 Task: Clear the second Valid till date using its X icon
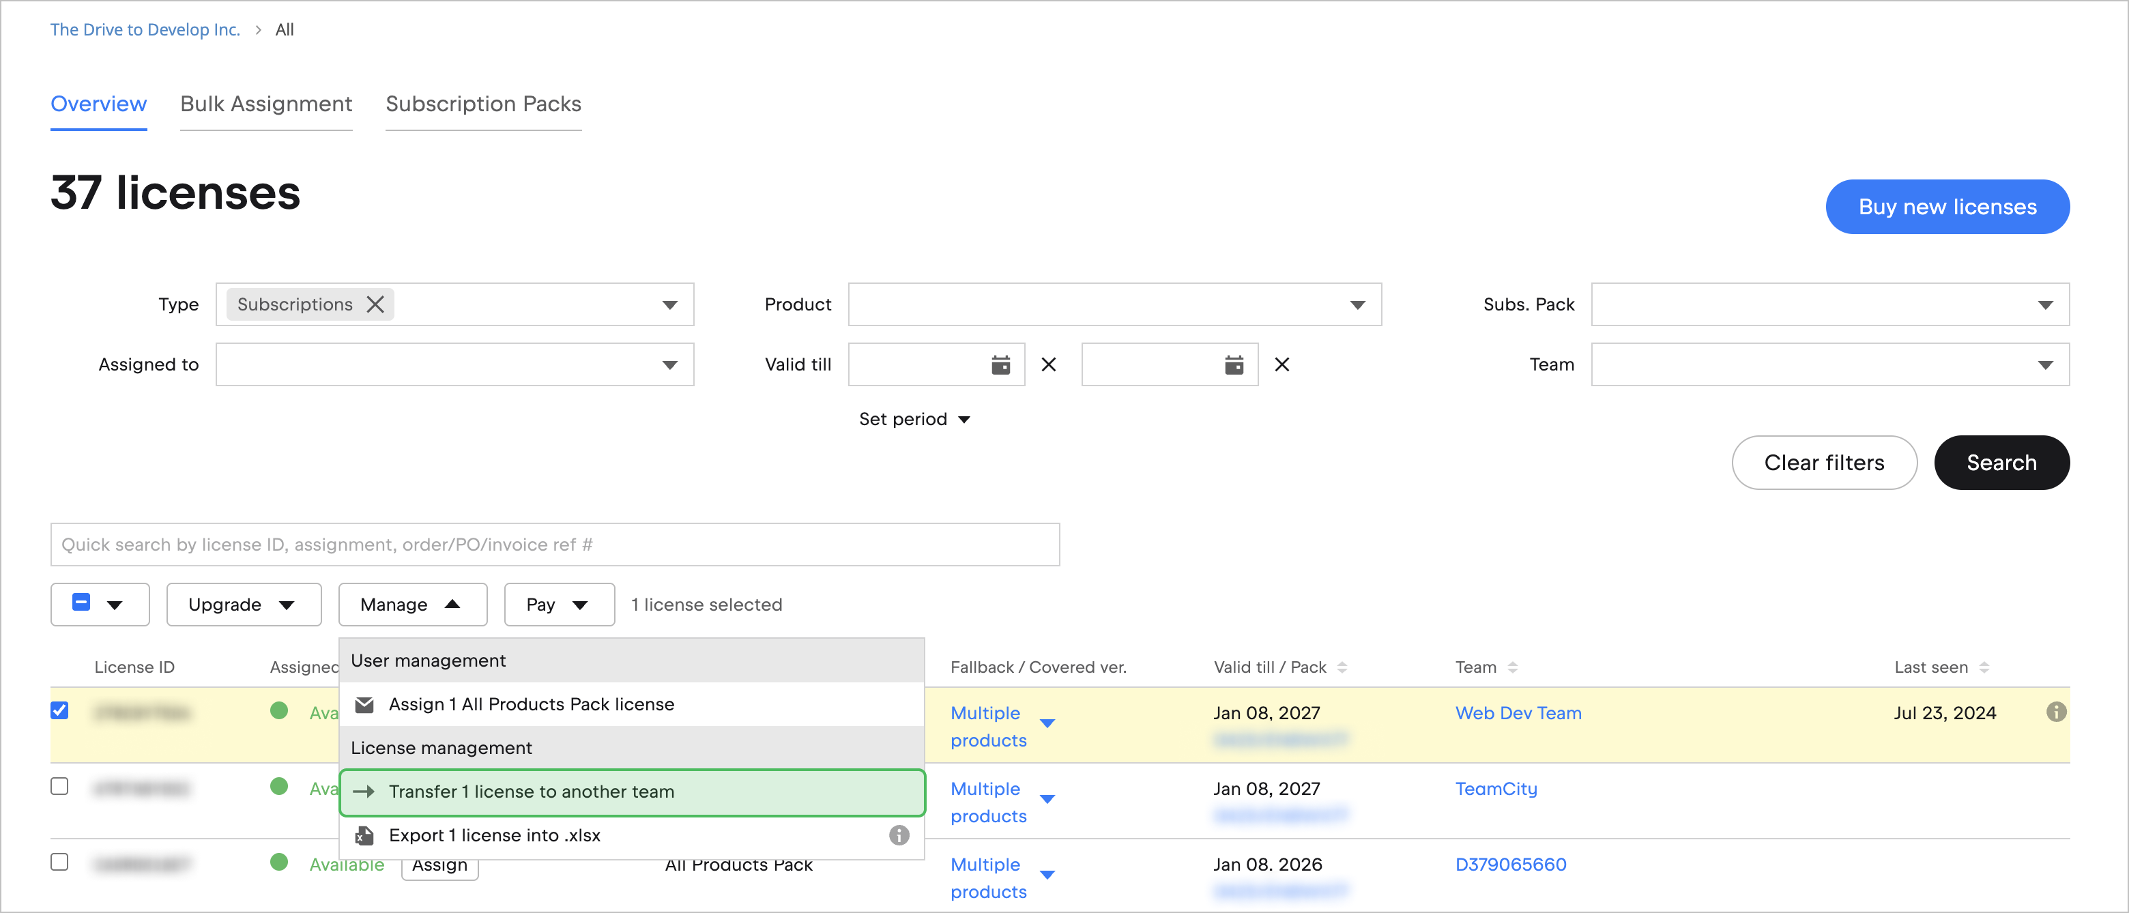(1283, 364)
